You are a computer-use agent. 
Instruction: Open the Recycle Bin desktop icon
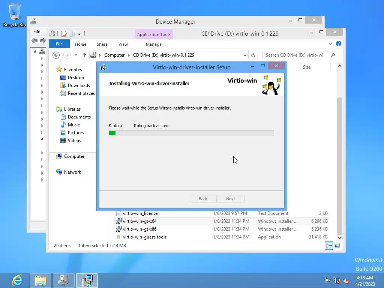click(15, 15)
